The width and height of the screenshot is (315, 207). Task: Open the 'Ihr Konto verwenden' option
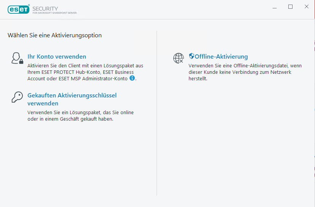[57, 57]
